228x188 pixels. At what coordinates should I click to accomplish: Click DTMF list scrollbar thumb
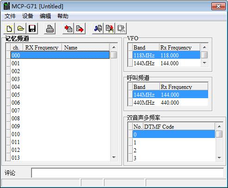(x=219, y=134)
